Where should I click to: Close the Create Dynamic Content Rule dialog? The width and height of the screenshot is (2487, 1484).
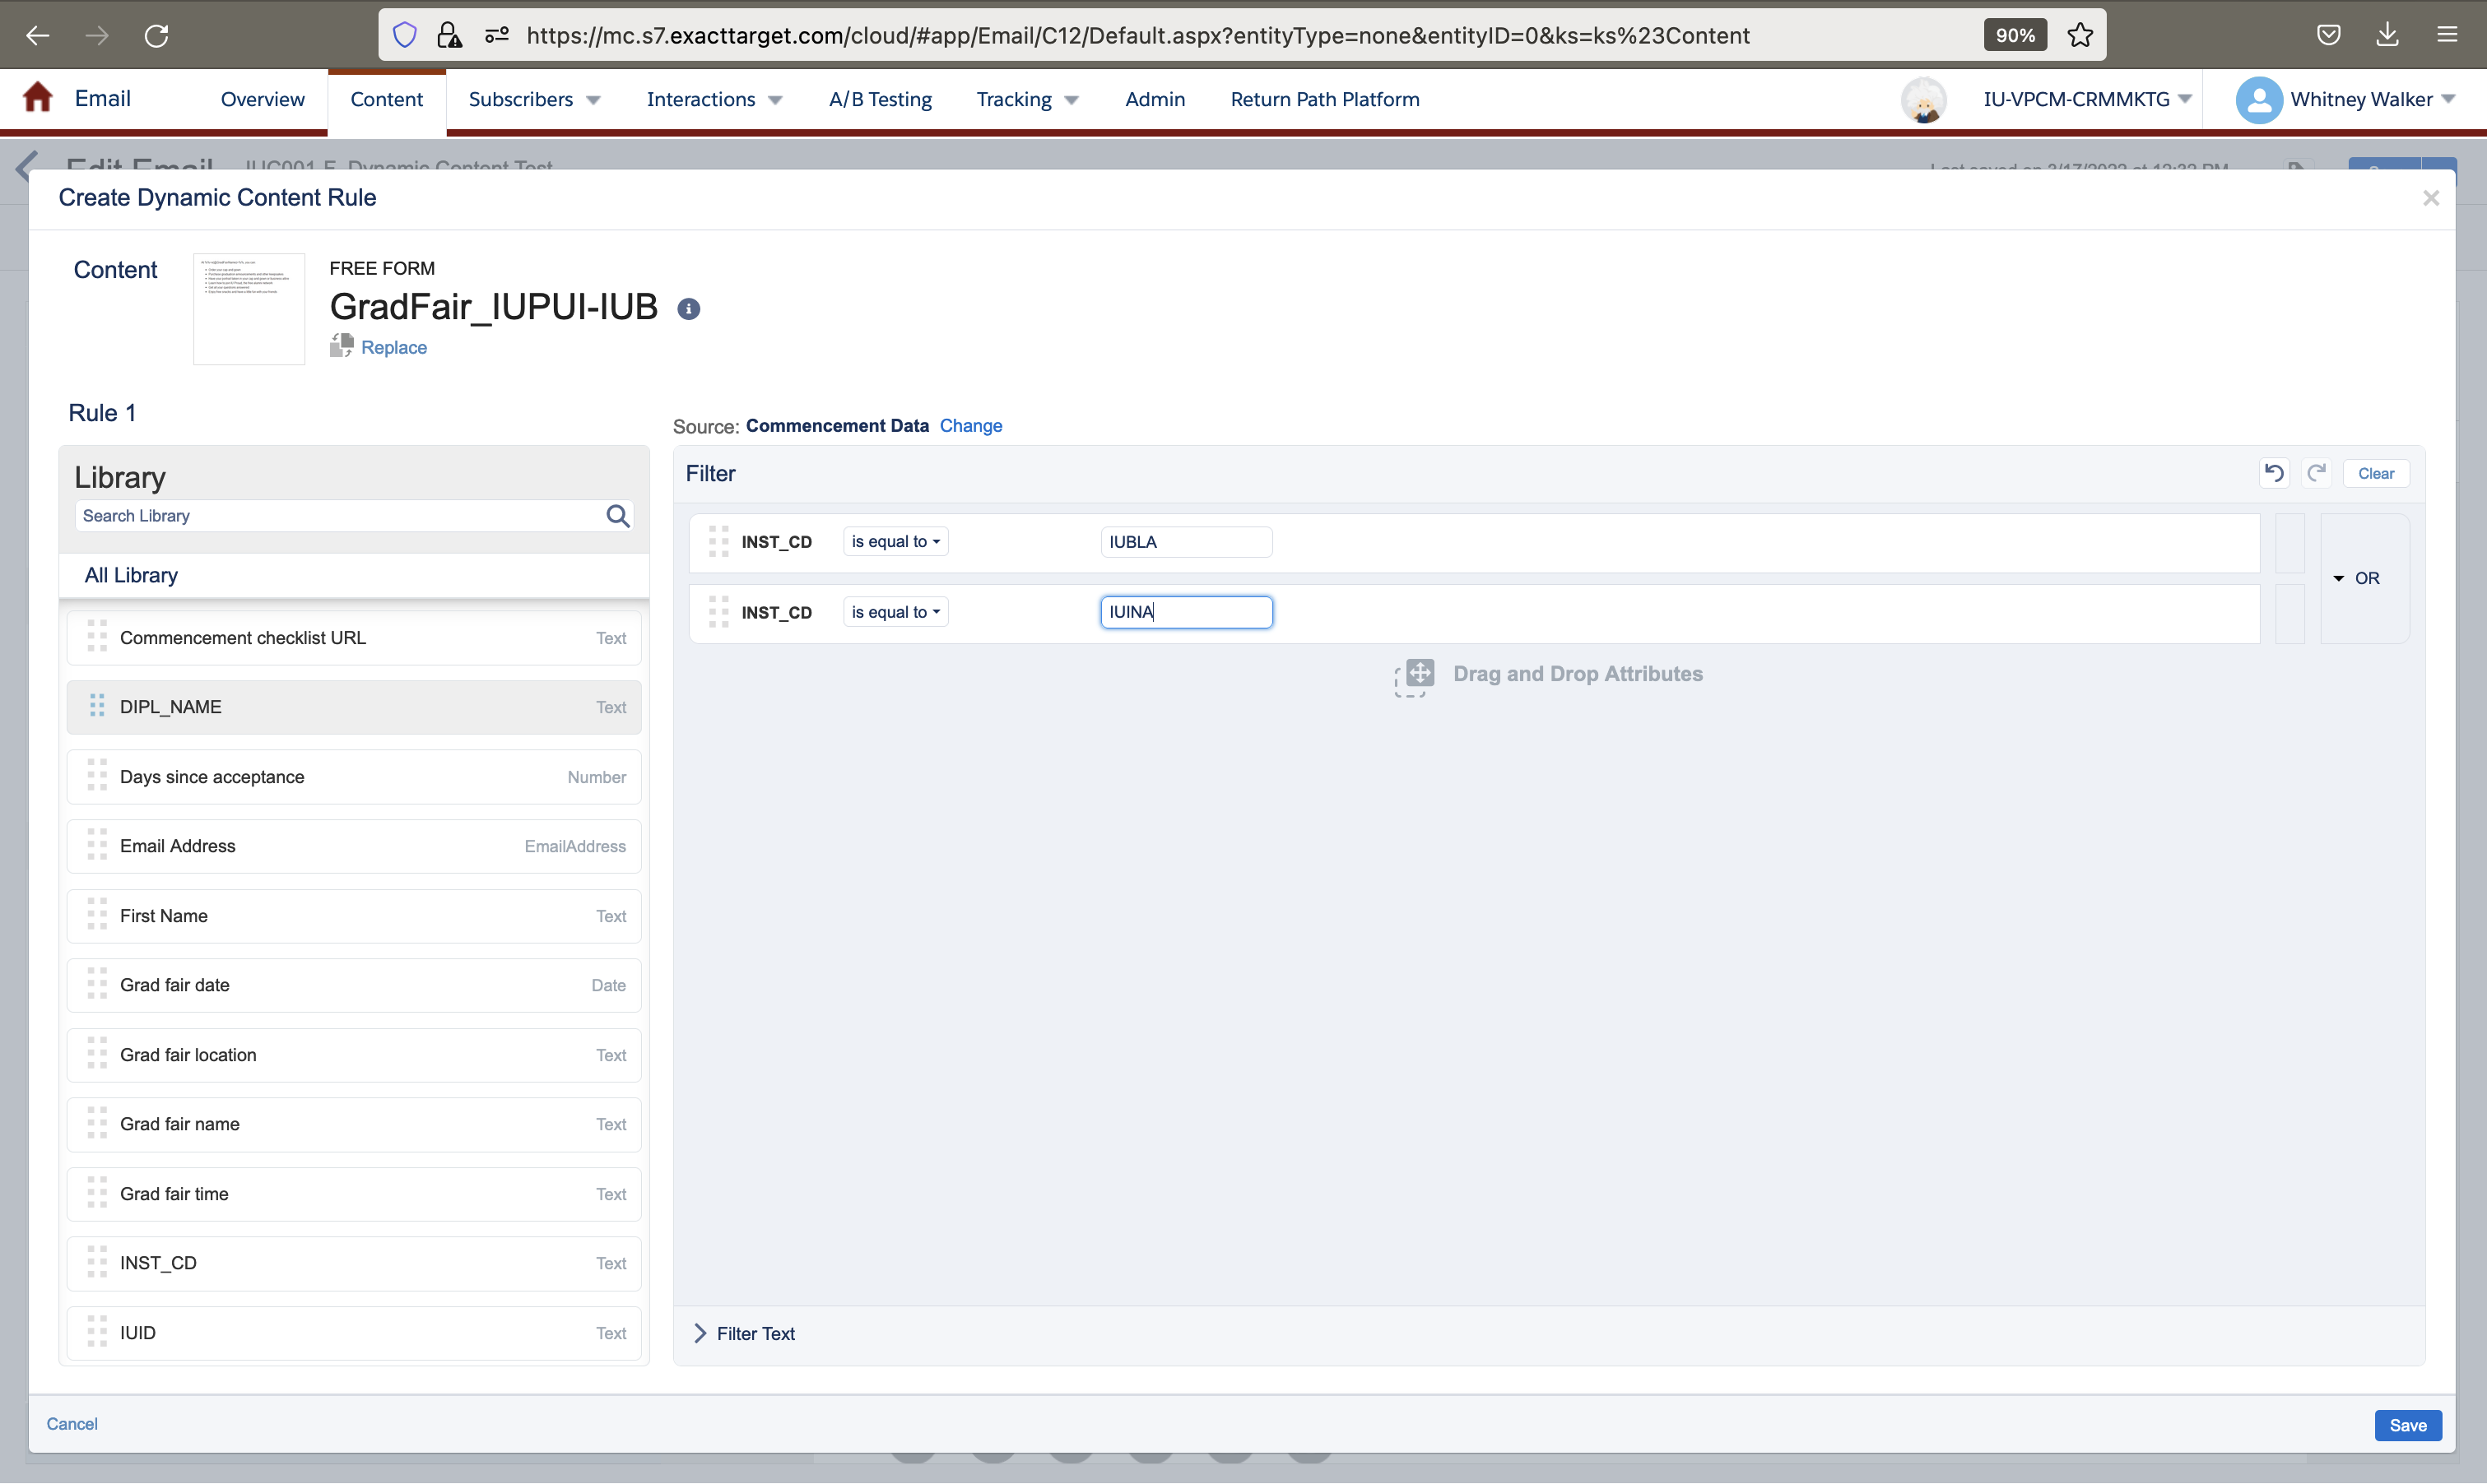tap(2430, 199)
